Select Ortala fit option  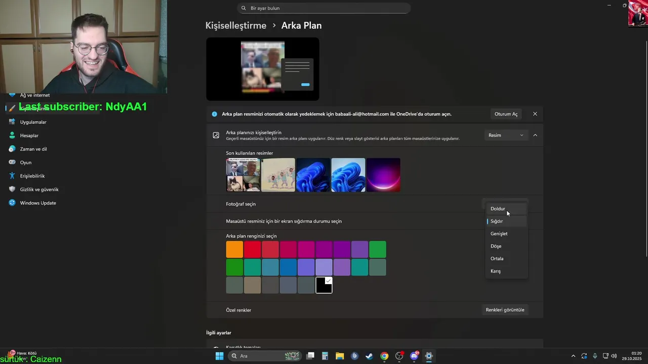506,258
